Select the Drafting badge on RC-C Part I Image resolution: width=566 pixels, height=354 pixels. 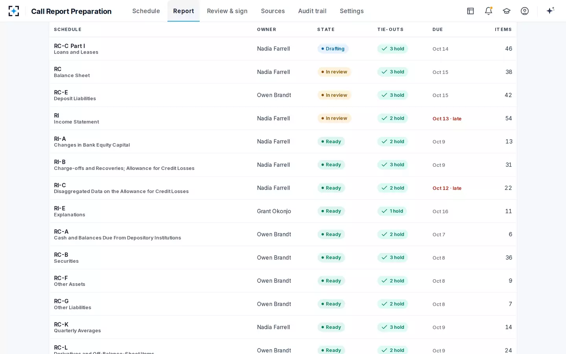tap(333, 49)
